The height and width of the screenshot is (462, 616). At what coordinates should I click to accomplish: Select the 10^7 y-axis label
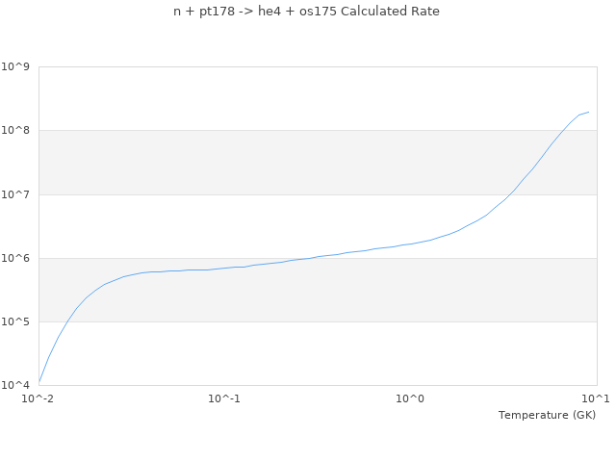coord(14,194)
